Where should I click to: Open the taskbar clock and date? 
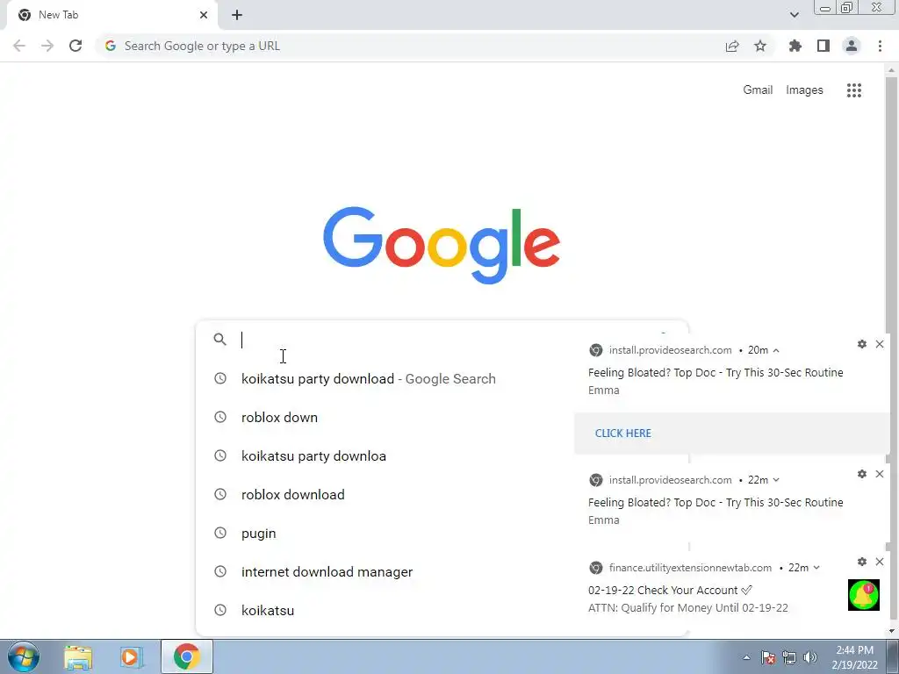[855, 657]
